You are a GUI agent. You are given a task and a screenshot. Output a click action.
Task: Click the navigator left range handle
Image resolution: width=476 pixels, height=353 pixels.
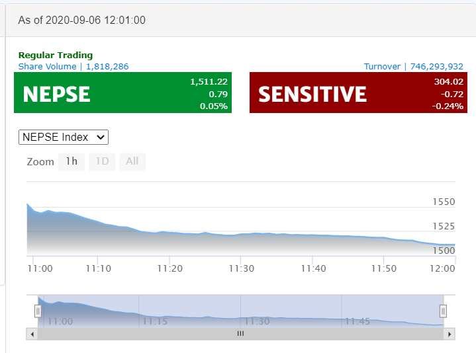(38, 311)
